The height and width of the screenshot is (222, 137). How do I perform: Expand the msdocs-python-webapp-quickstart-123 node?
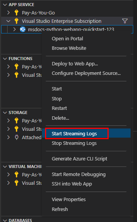[14, 29]
